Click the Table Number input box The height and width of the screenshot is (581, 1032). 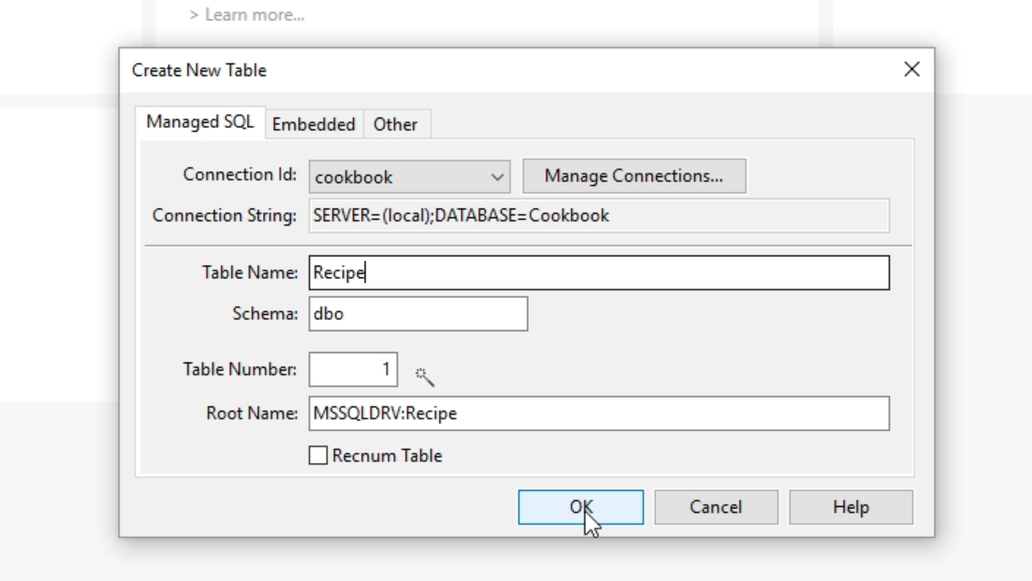(353, 370)
